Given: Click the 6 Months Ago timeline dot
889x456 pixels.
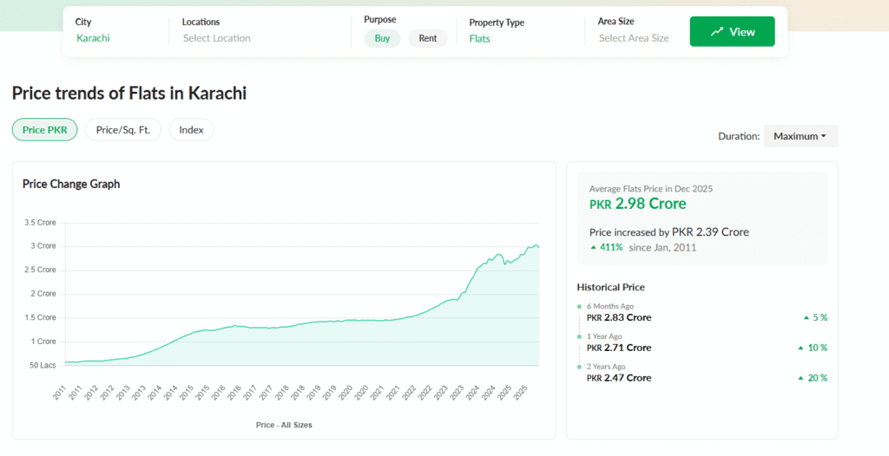Looking at the screenshot, I should 579,307.
